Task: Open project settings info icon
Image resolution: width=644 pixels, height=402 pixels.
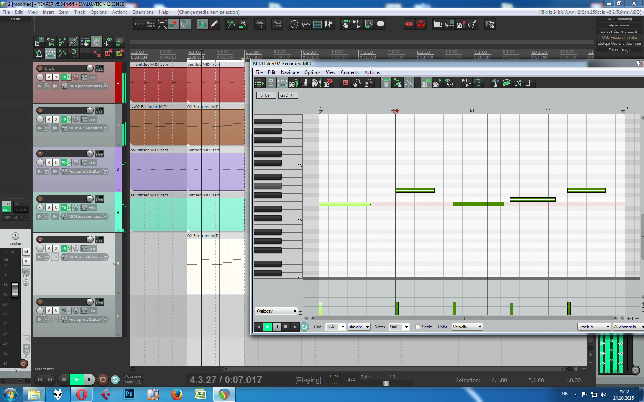Action: tap(39, 41)
